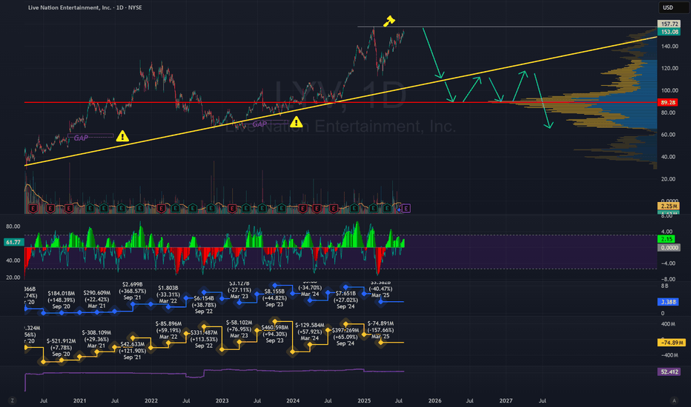Click the 61.77 RSI value label
The height and width of the screenshot is (407, 691).
[x=13, y=242]
